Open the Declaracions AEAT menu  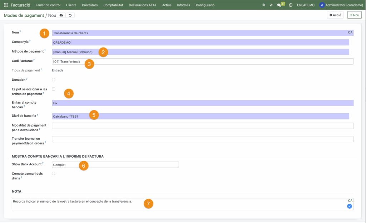pos(143,5)
